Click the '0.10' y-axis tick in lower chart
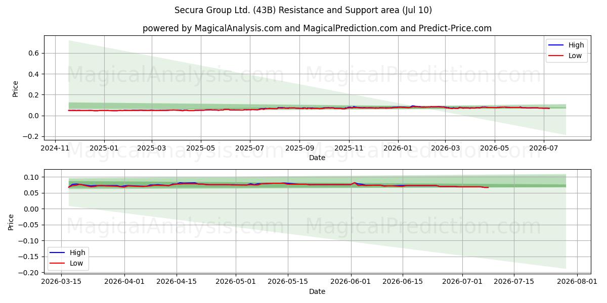This screenshot has width=607, height=303. point(32,177)
